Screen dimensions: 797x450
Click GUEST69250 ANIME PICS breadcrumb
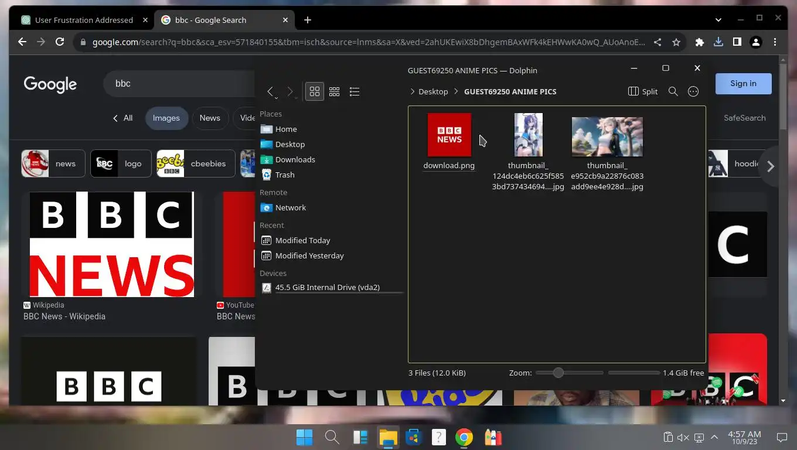pyautogui.click(x=510, y=91)
